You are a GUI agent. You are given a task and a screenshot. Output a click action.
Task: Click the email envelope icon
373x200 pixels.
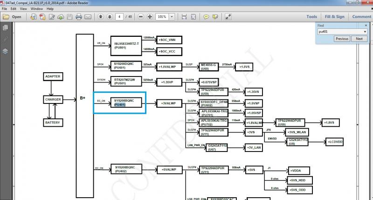pyautogui.click(x=88, y=17)
